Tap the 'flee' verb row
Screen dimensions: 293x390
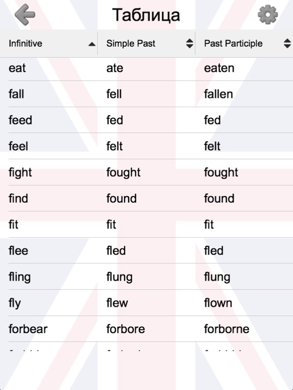(x=146, y=251)
